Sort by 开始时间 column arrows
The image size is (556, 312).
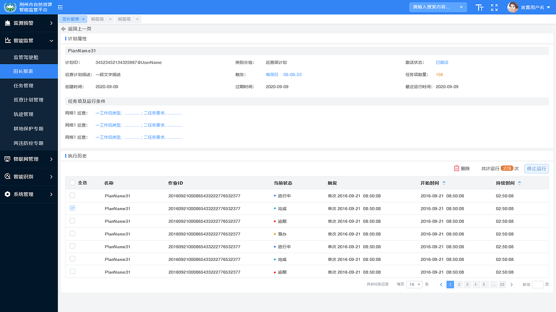tap(444, 183)
